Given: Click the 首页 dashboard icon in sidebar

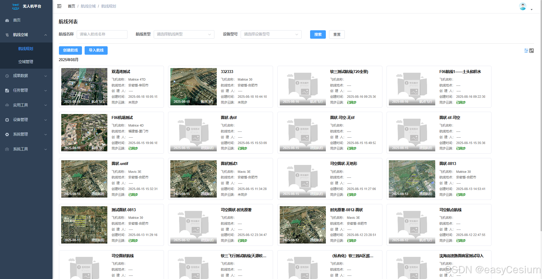Looking at the screenshot, I should pyautogui.click(x=7, y=20).
